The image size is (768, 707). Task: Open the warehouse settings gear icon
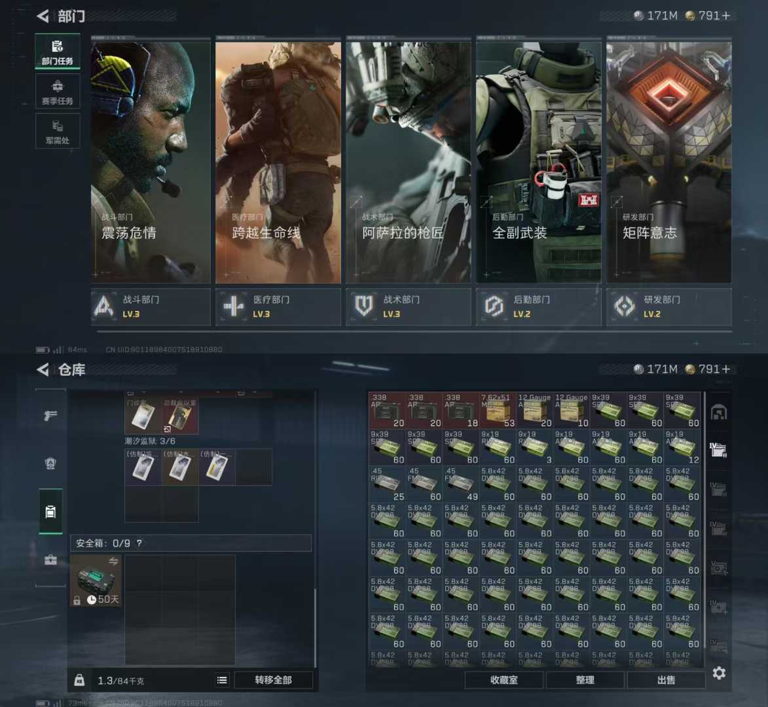point(719,673)
